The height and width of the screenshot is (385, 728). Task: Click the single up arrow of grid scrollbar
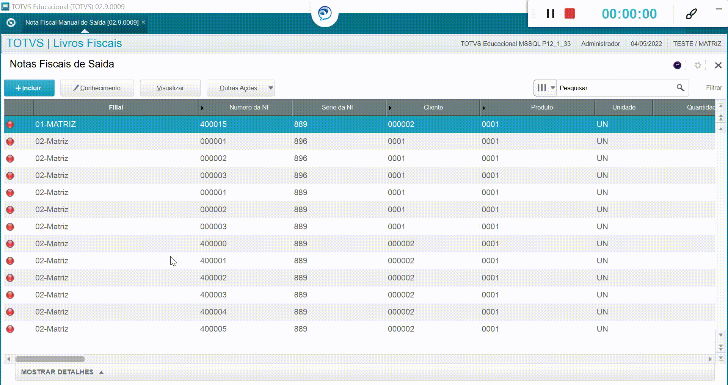pos(721,129)
